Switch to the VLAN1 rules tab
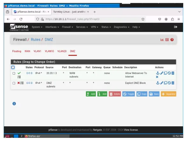187x141 pixels. pos(37,51)
